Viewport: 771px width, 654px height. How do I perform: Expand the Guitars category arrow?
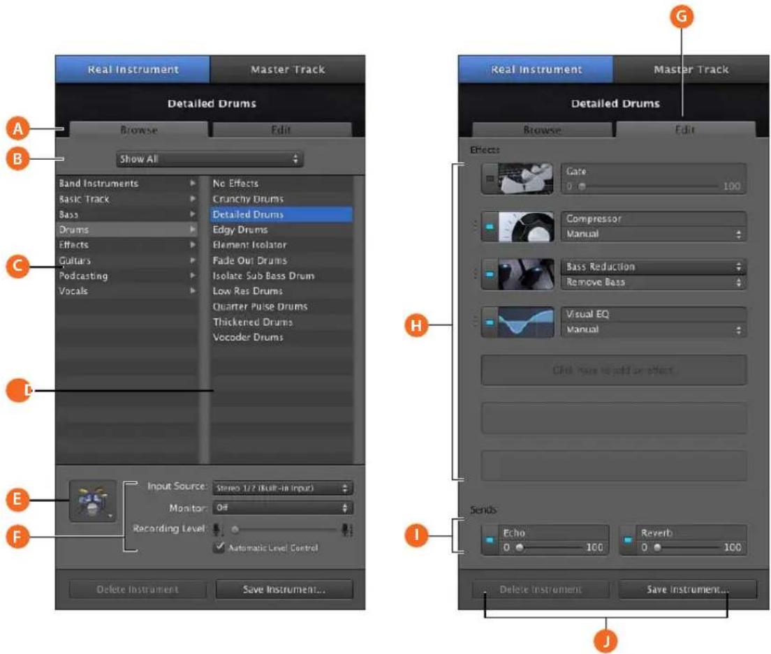click(x=193, y=260)
